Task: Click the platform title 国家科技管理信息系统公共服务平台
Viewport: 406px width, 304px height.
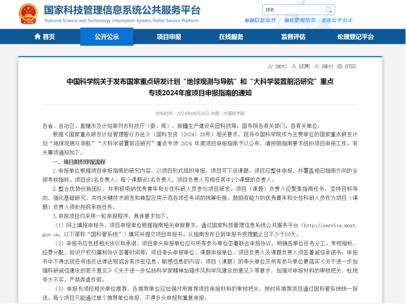Action: [122, 10]
